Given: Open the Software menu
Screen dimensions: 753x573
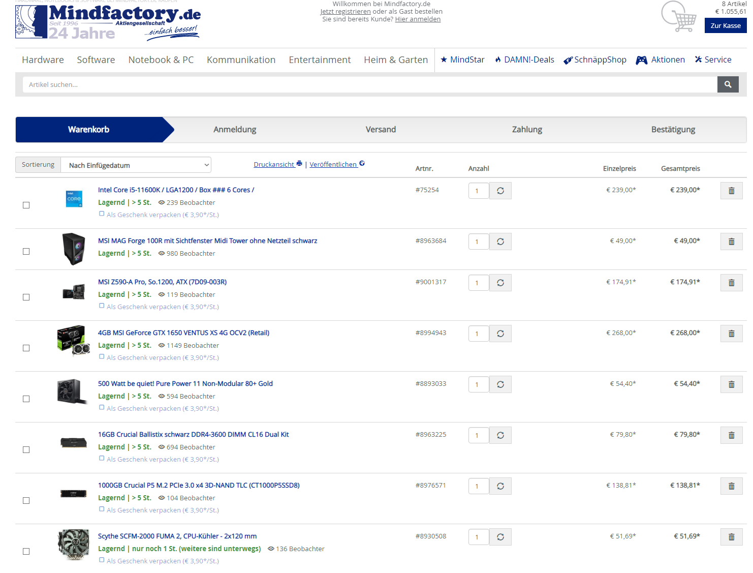Looking at the screenshot, I should [x=96, y=59].
